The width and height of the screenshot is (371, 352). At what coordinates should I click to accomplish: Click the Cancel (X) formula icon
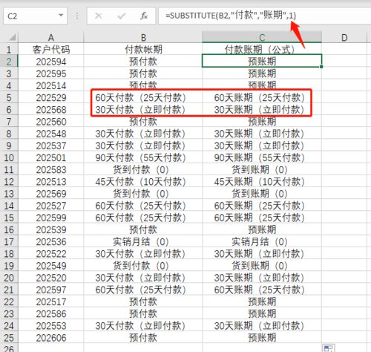[99, 16]
